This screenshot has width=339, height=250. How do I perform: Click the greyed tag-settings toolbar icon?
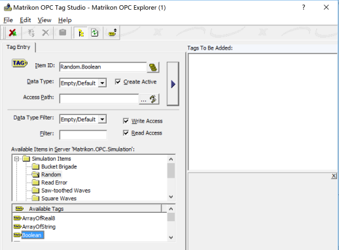[x=31, y=33]
